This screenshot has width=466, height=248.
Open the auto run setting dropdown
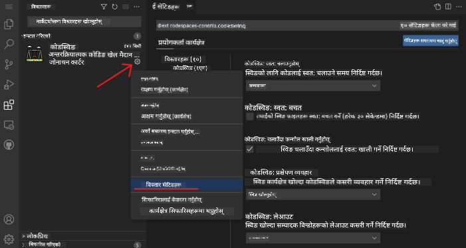(x=313, y=86)
